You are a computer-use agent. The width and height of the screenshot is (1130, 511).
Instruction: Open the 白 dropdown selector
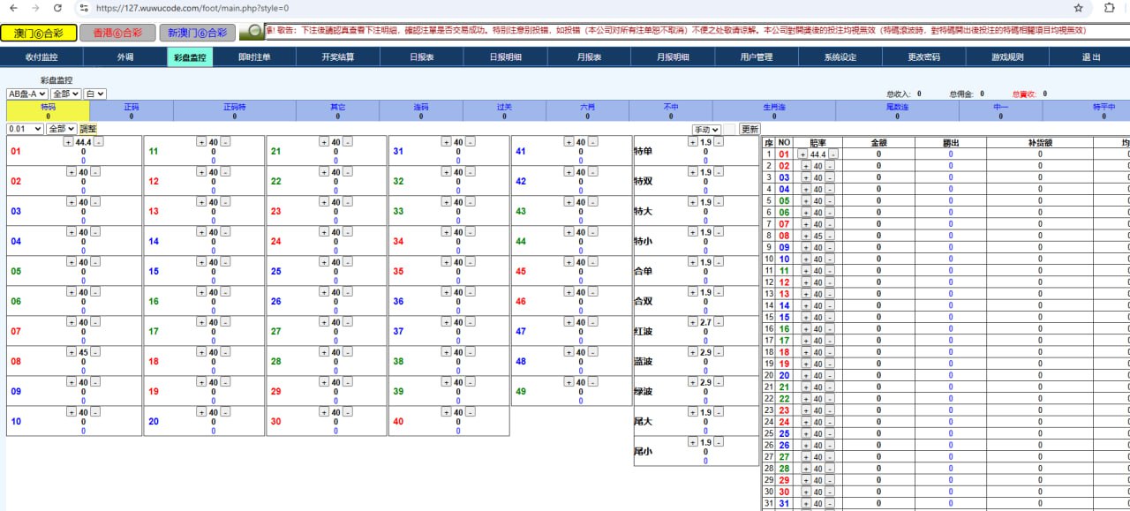coord(95,94)
